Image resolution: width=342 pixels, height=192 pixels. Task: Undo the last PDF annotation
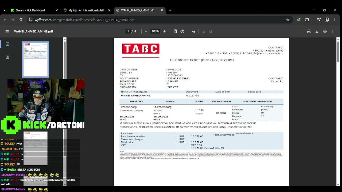click(204, 31)
